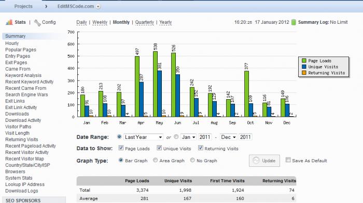Viewport: 363px width, 203px height.
Task: Switch to the Weekly view
Action: coord(100,22)
